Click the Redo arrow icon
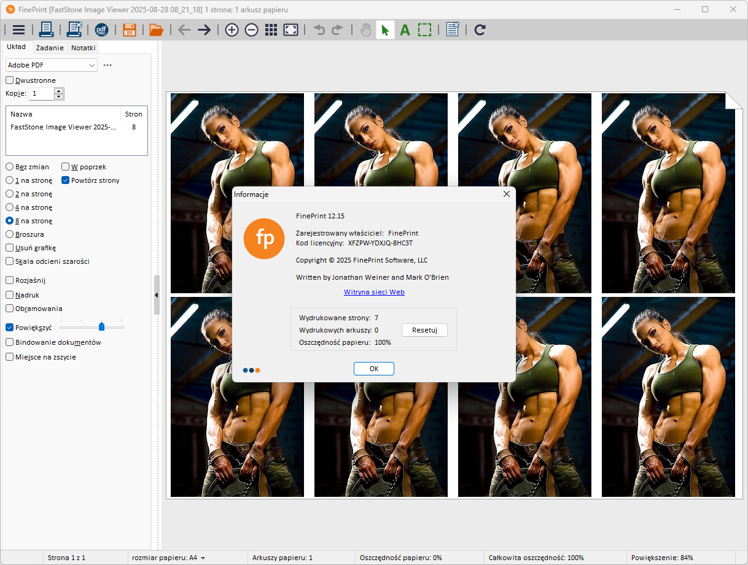This screenshot has width=748, height=565. coord(337,29)
